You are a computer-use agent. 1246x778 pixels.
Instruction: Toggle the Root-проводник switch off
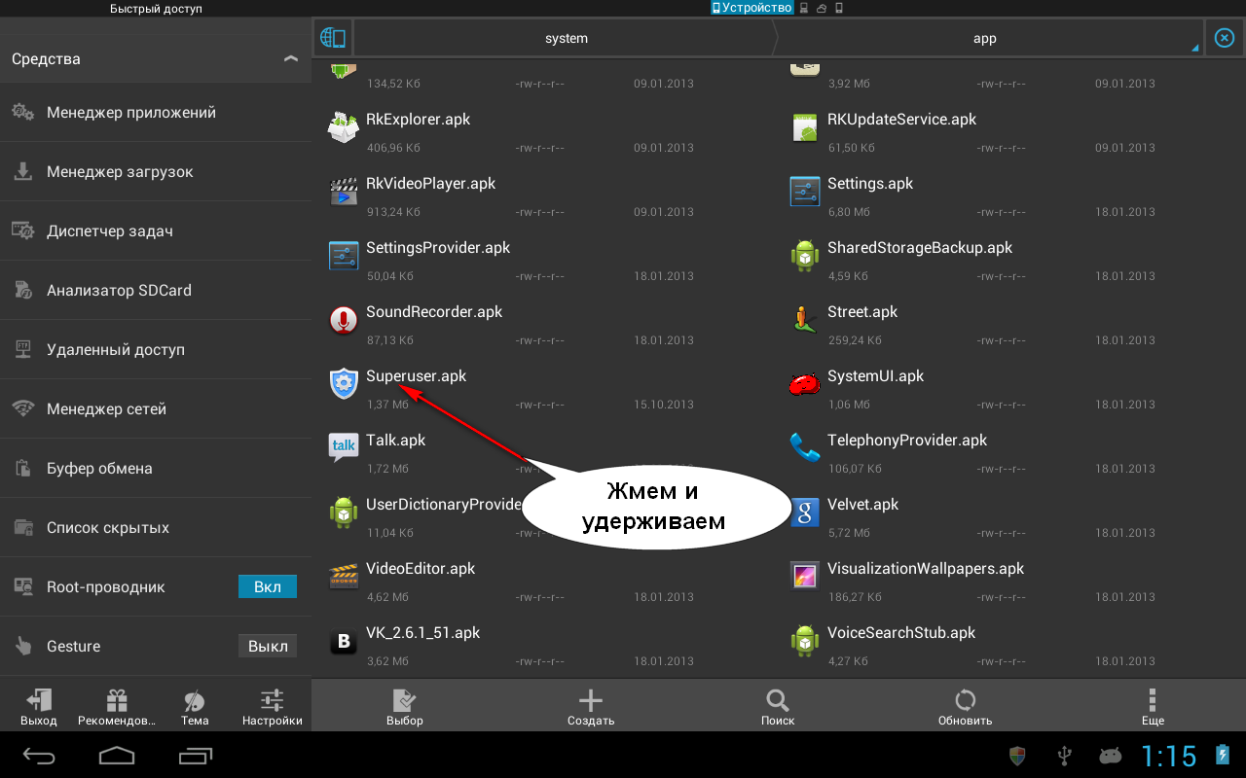point(268,586)
